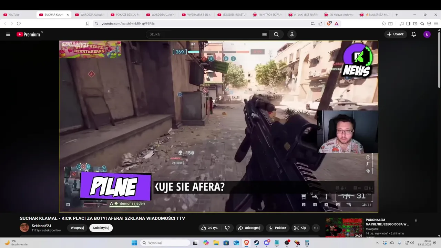Viewport: 441px width, 248px height.
Task: Open more actions ellipsis under video
Action: pos(316,228)
